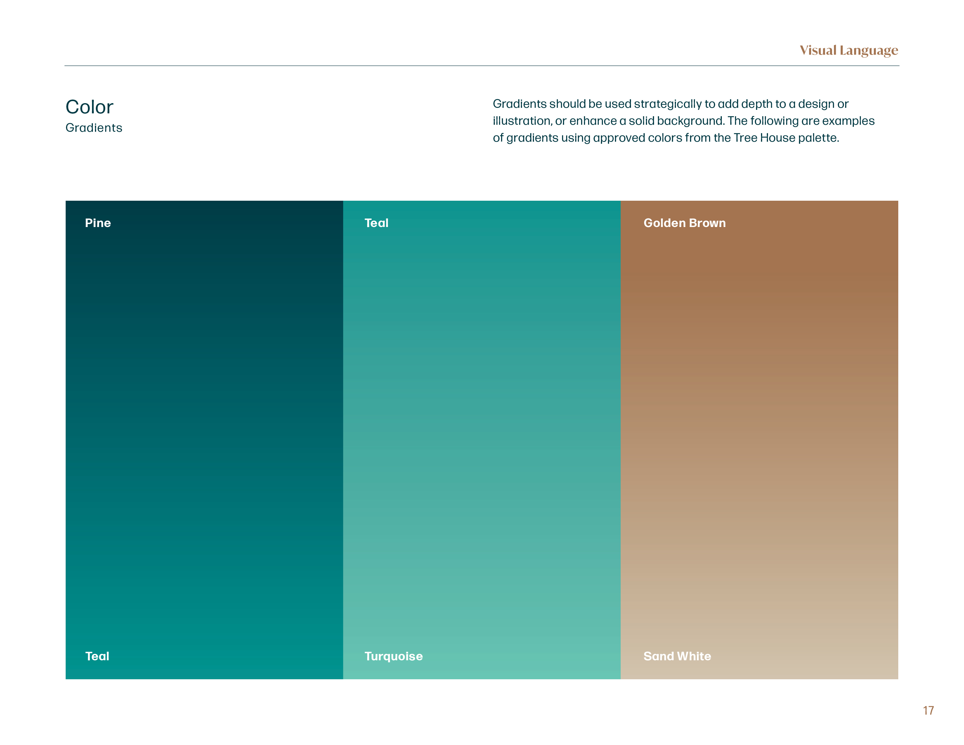Click the Pine label text
This screenshot has width=964, height=745.
pyautogui.click(x=98, y=223)
